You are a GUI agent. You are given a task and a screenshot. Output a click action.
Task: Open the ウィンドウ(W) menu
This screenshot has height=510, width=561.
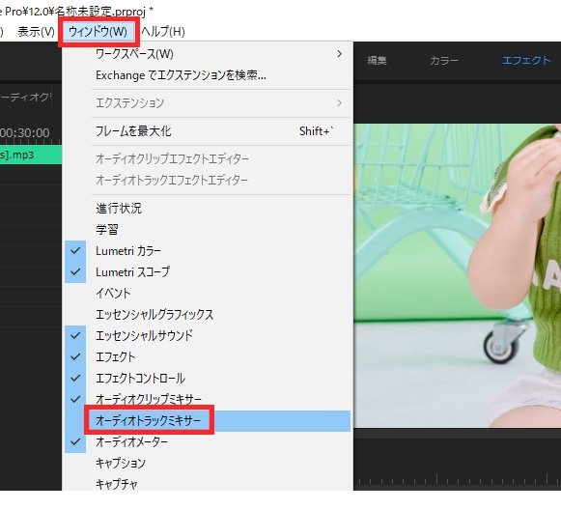98,32
